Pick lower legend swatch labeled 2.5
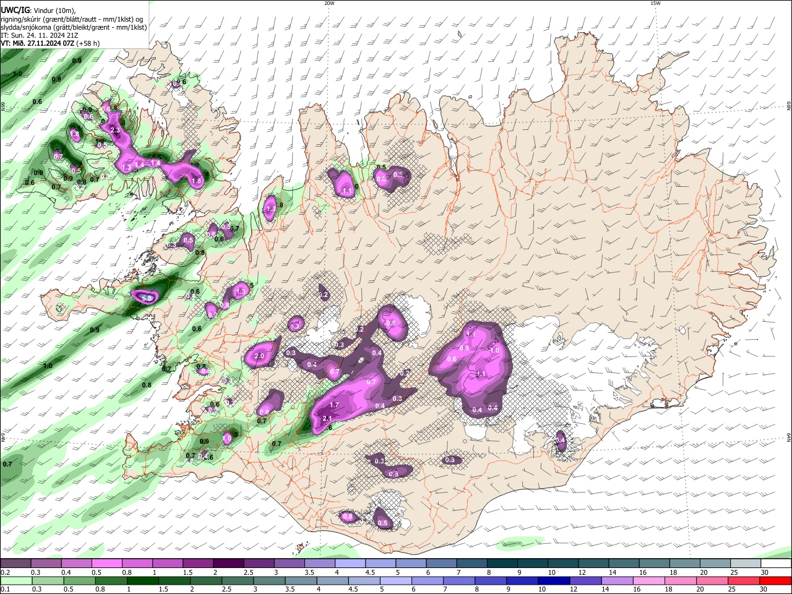Viewport: 792px width, 594px height. tap(237, 580)
